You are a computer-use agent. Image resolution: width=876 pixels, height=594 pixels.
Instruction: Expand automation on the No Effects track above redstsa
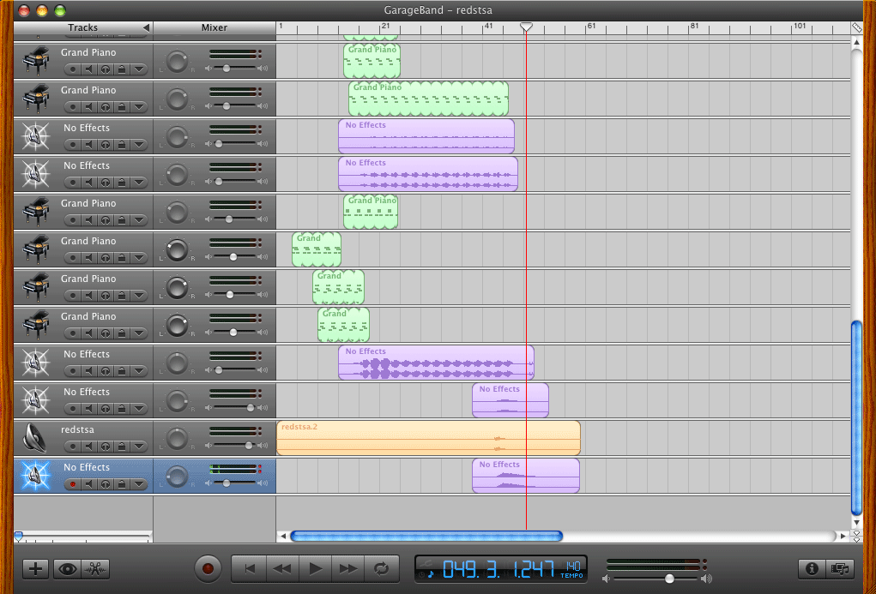(x=139, y=409)
